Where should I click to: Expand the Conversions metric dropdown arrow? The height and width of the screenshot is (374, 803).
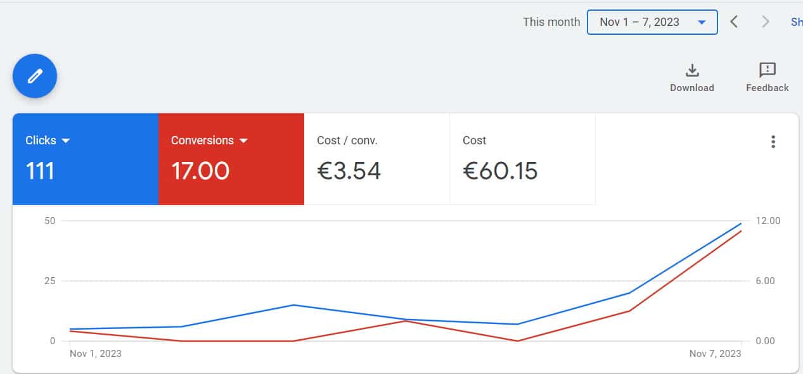(243, 141)
